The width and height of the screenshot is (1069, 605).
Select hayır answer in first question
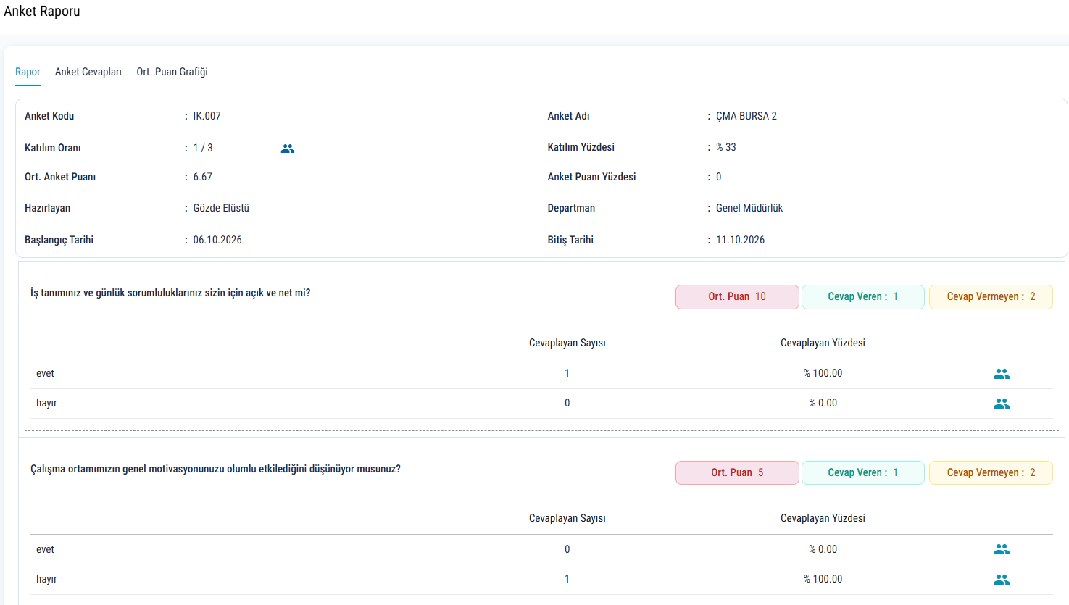point(46,403)
